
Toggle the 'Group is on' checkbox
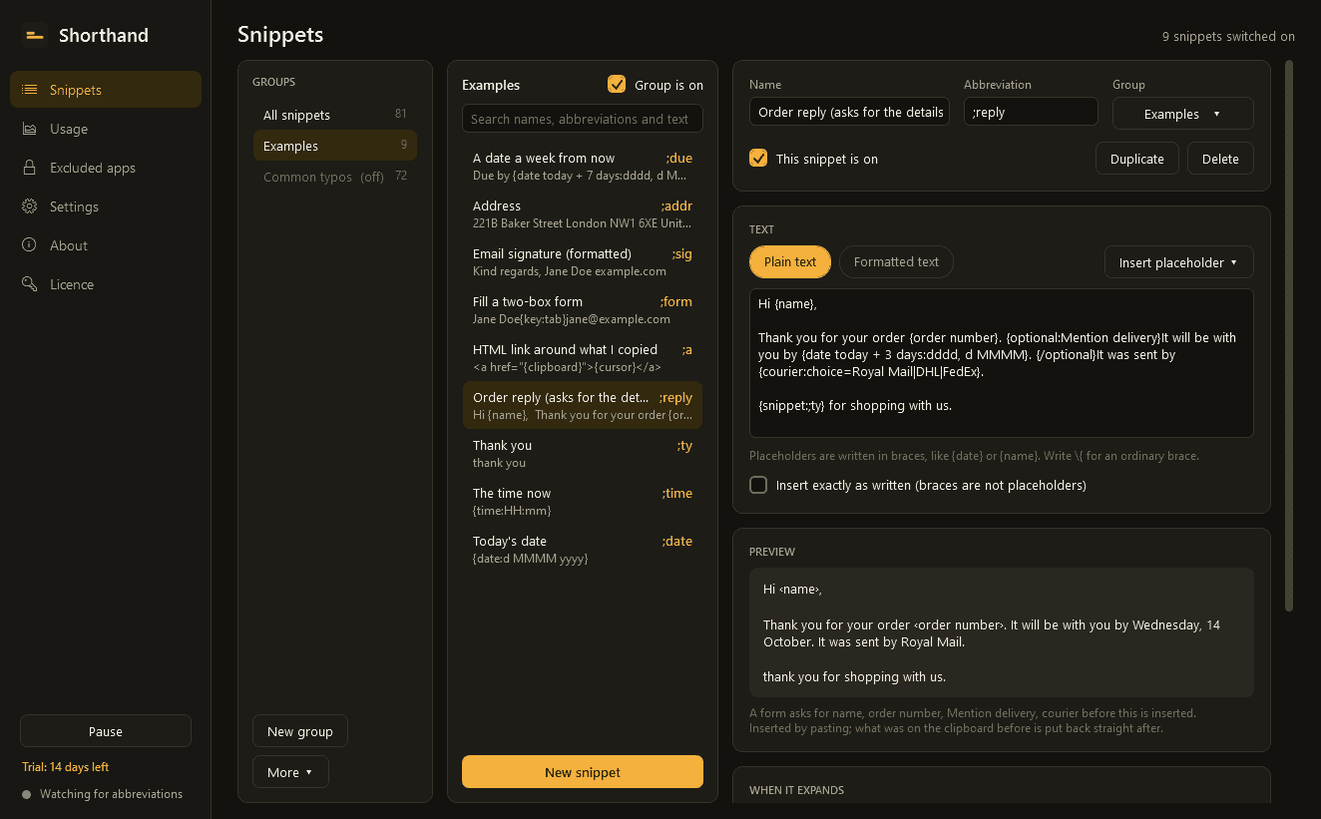tap(617, 85)
